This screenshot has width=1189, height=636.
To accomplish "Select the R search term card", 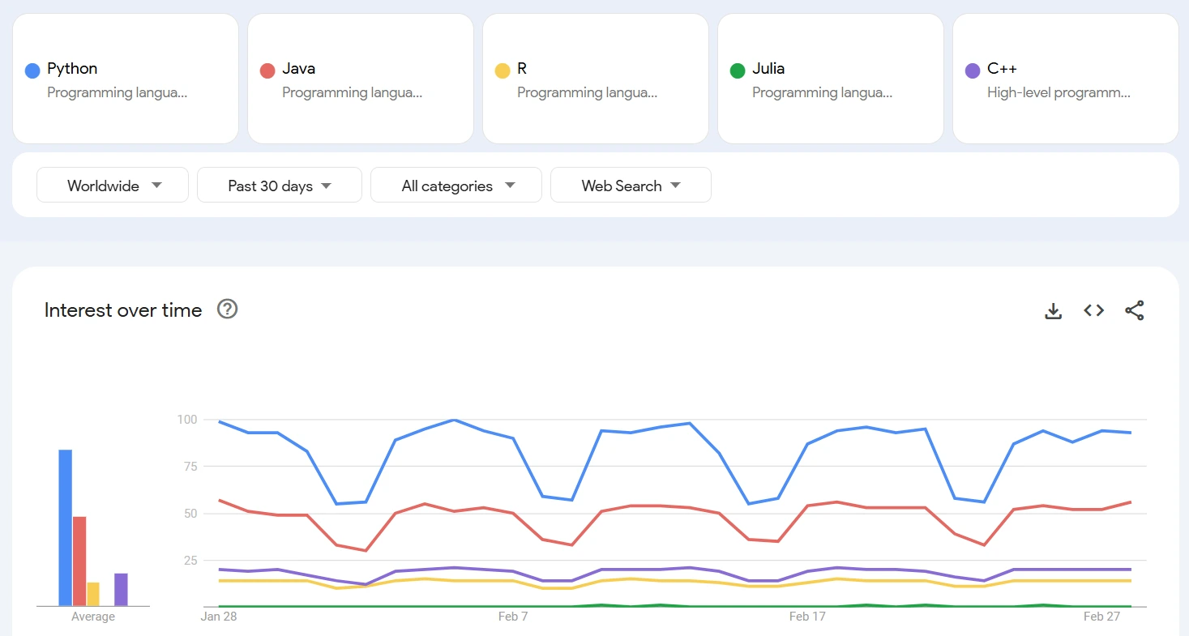I will pyautogui.click(x=596, y=79).
